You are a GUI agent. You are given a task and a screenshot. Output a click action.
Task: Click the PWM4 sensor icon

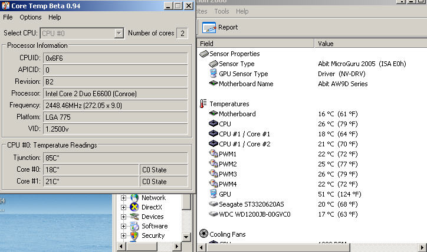pyautogui.click(x=213, y=184)
